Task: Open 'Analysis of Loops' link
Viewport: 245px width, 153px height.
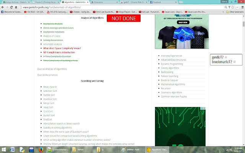Action: tap(52, 36)
